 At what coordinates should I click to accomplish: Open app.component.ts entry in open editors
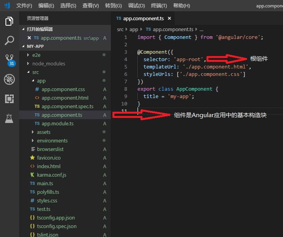[x=65, y=38]
